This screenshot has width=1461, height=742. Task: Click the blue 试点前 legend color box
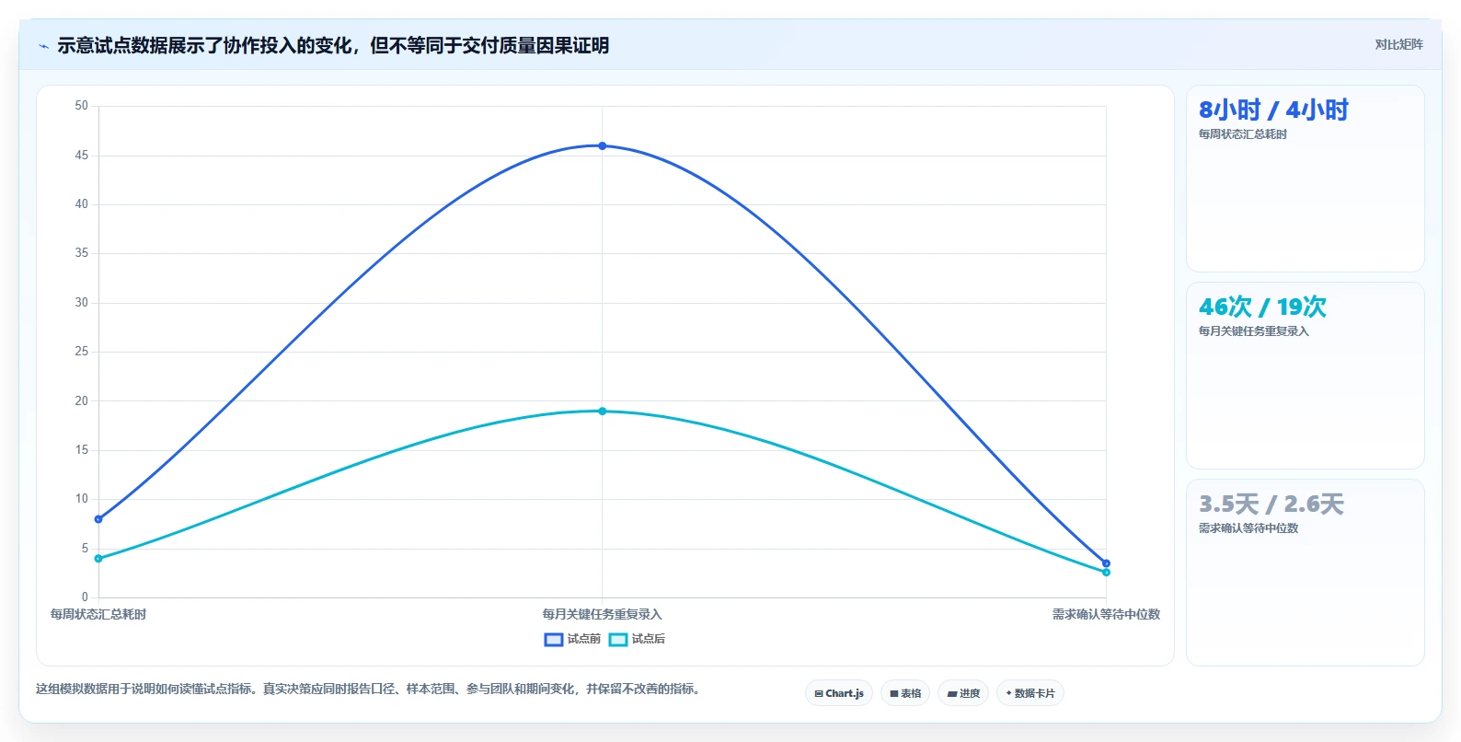(x=554, y=640)
